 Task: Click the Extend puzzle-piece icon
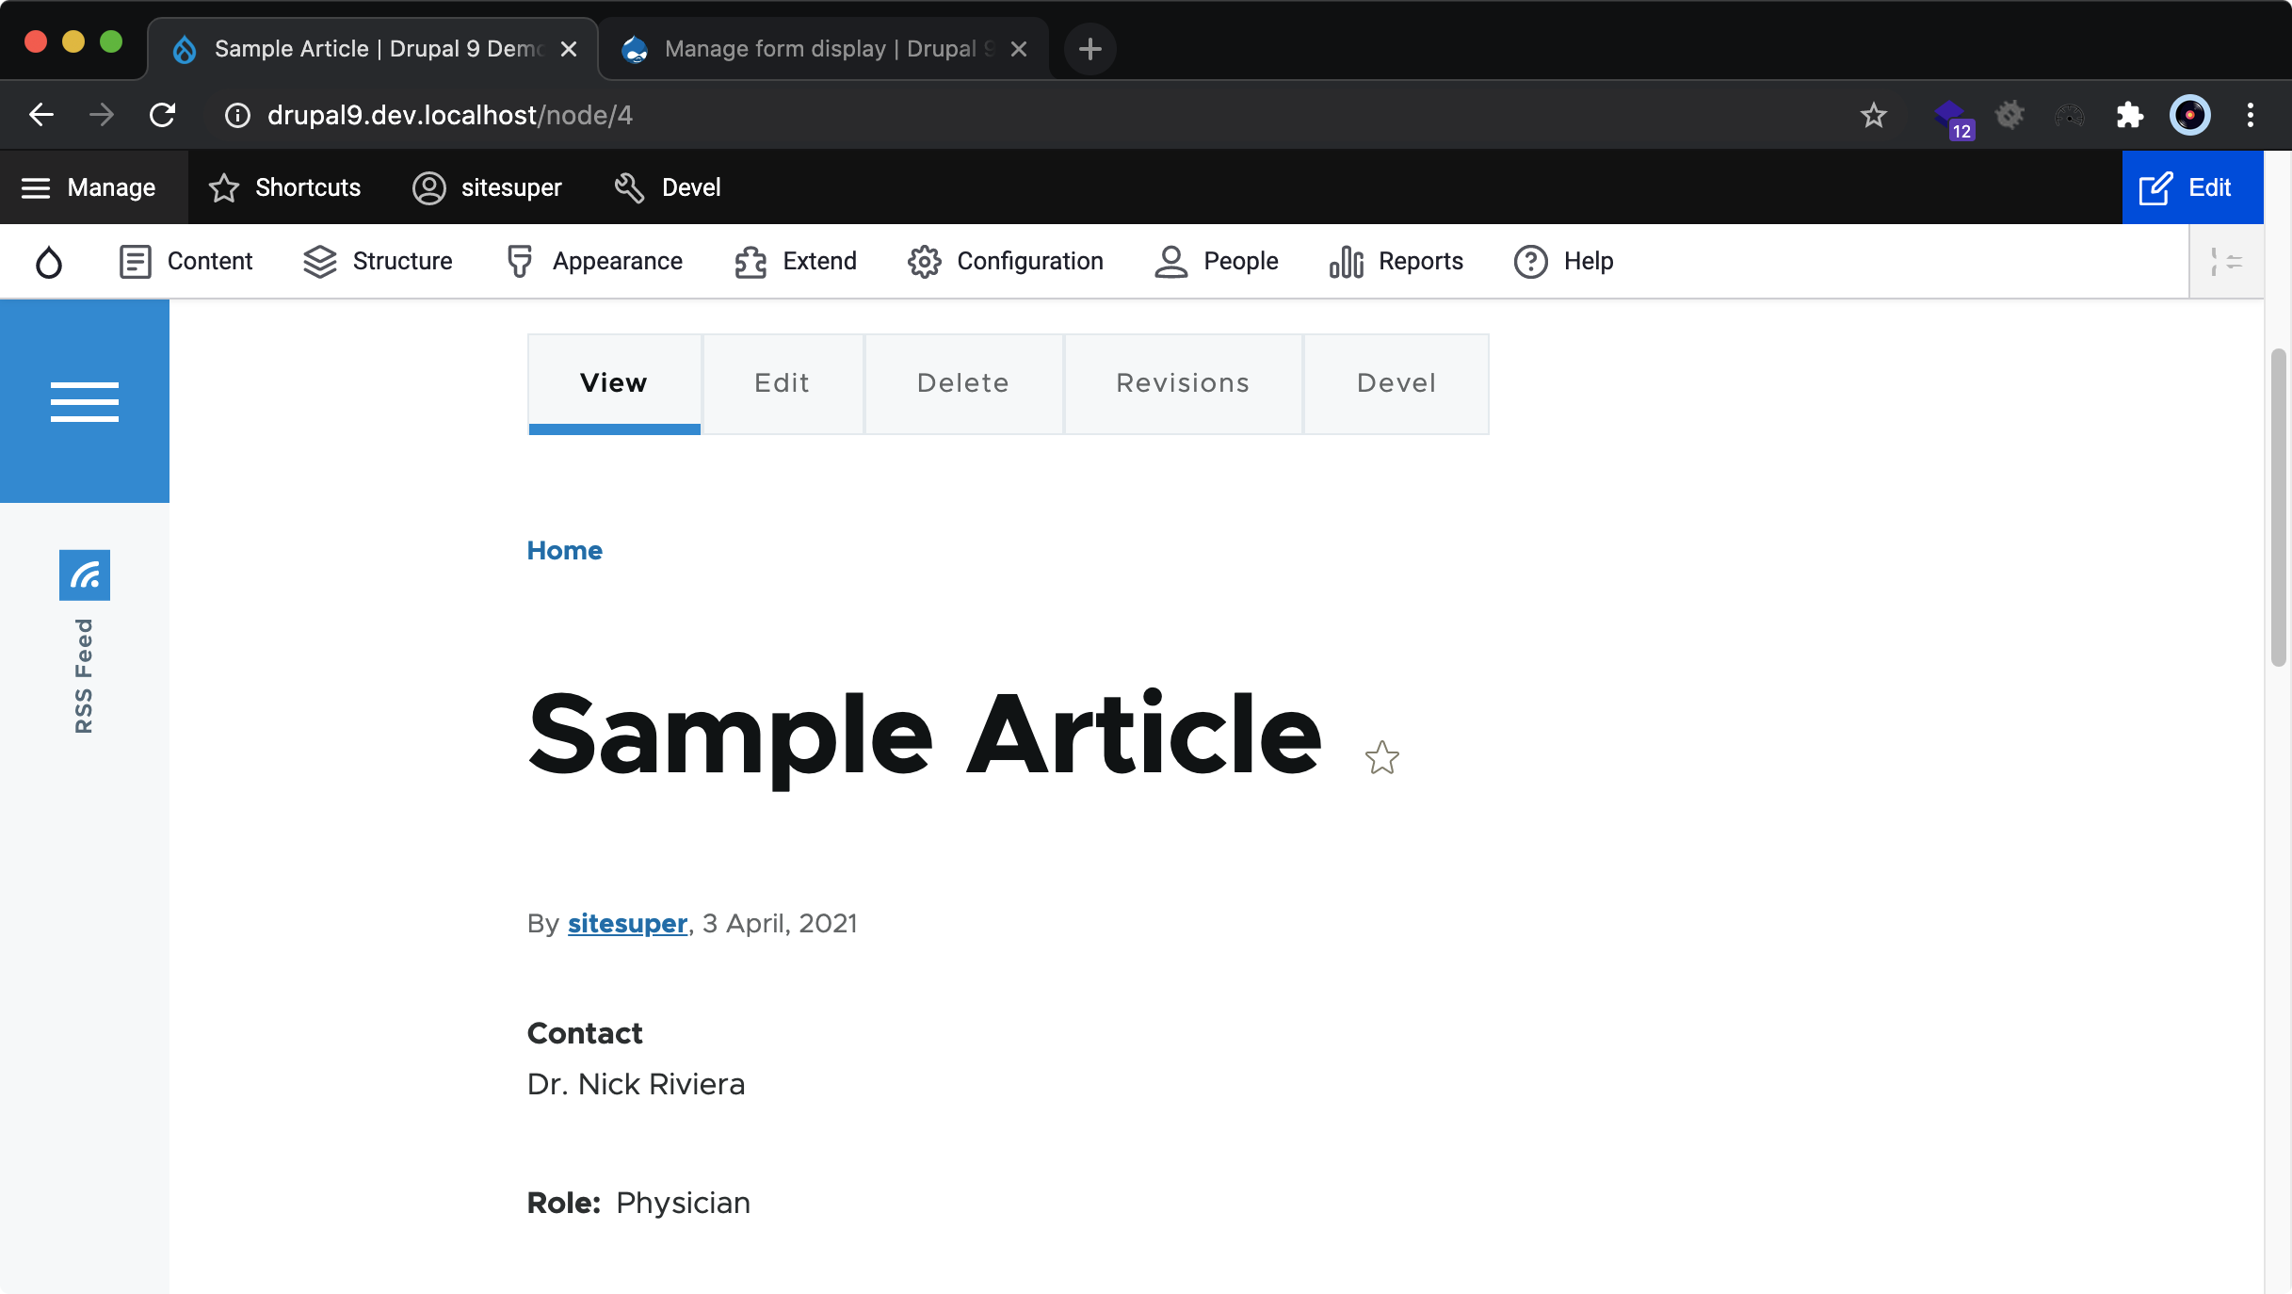(x=749, y=261)
